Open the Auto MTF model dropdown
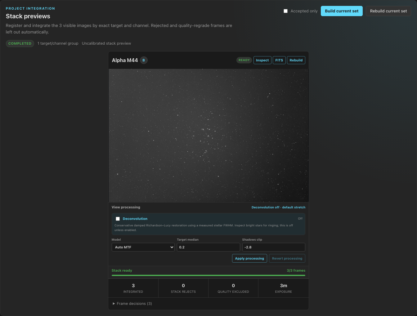 point(143,247)
